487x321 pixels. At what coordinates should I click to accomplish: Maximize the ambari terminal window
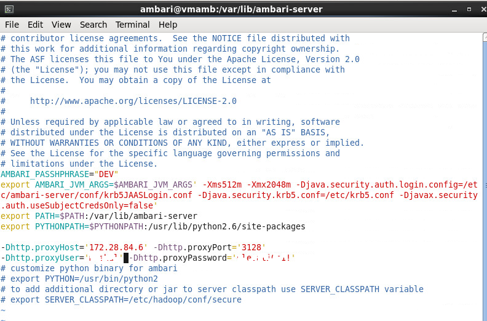pos(469,10)
